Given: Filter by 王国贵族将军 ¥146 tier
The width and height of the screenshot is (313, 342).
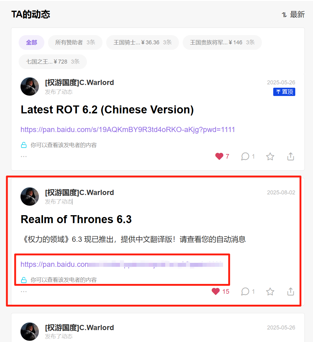Looking at the screenshot, I should (x=222, y=42).
